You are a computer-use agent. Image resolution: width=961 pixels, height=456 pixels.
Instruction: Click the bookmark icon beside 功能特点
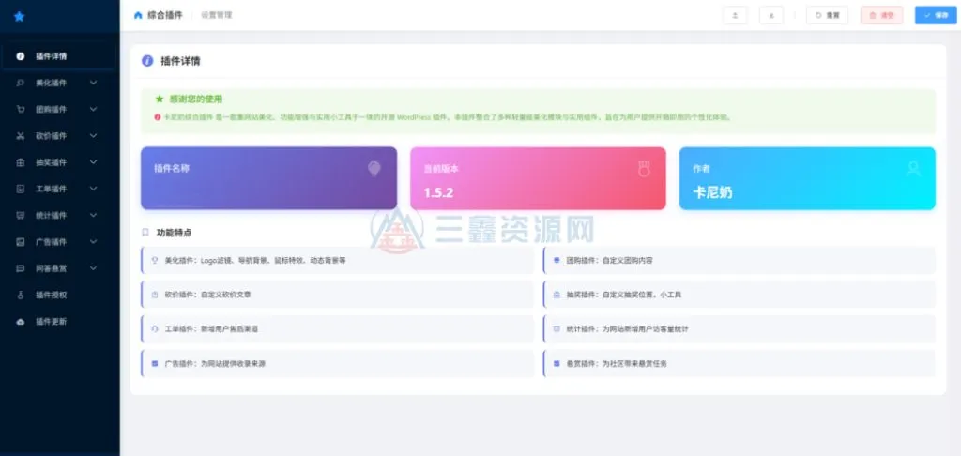pos(145,233)
